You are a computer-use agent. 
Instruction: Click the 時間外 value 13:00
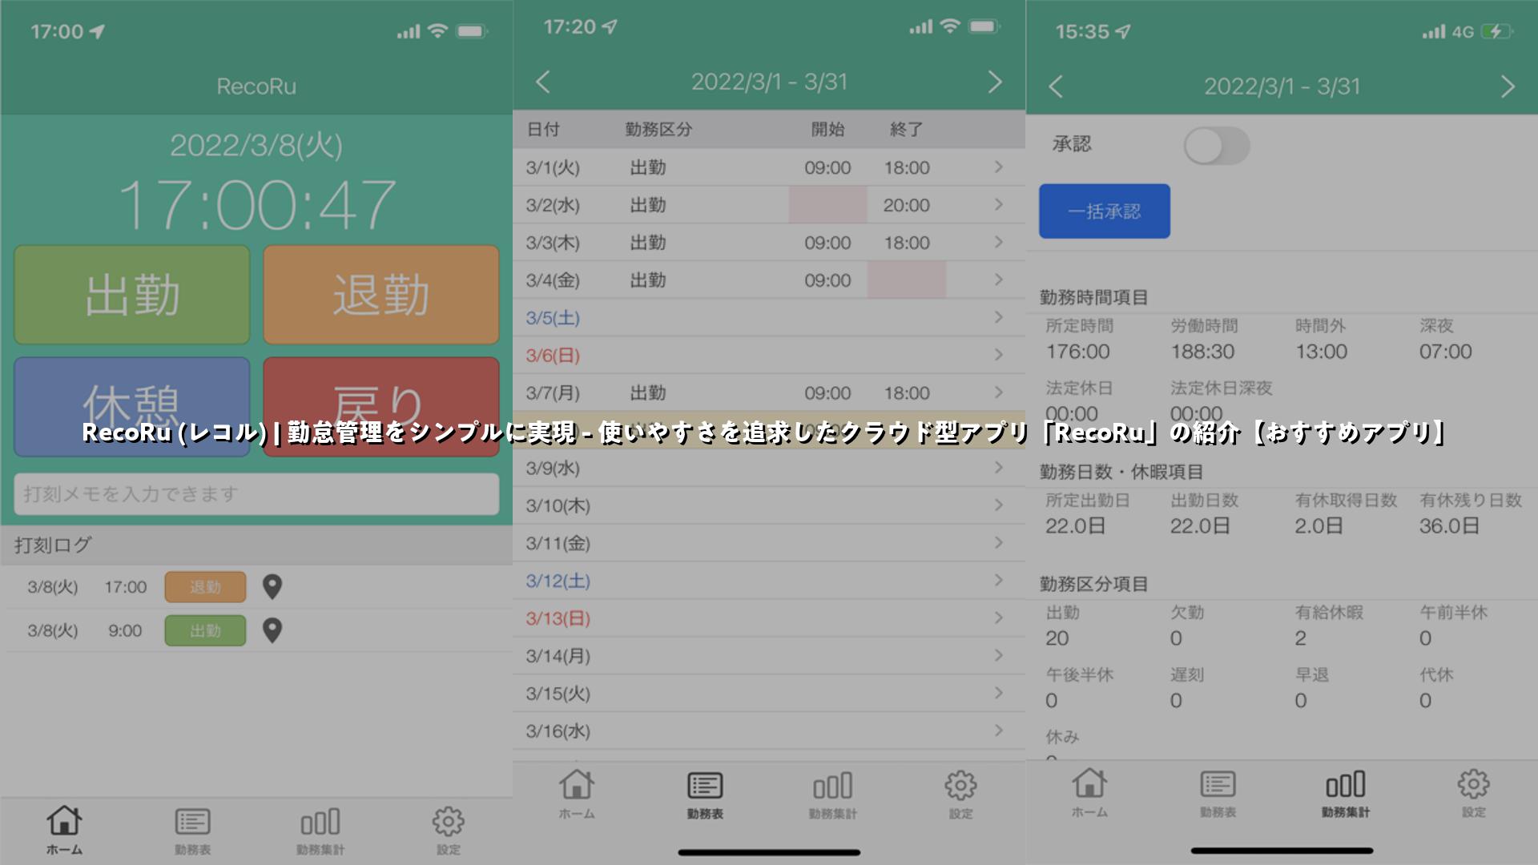pyautogui.click(x=1322, y=352)
